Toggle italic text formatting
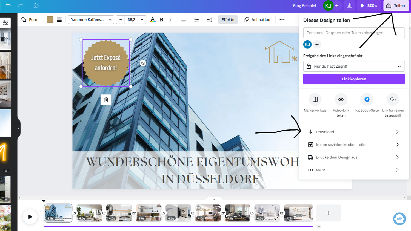Screen dimensions: 411x231 click(170, 19)
